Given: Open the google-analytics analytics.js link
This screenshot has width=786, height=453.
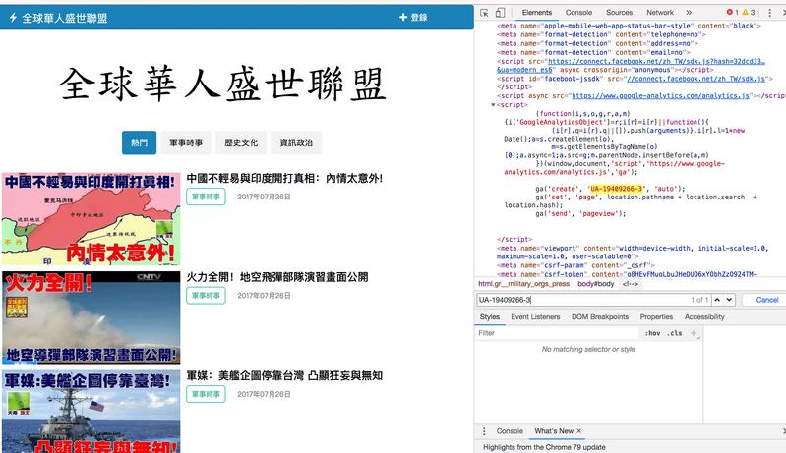Looking at the screenshot, I should click(661, 96).
